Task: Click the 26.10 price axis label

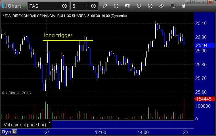Action: pos(201,24)
